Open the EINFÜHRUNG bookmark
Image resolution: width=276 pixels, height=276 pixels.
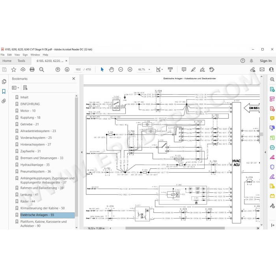[30, 104]
